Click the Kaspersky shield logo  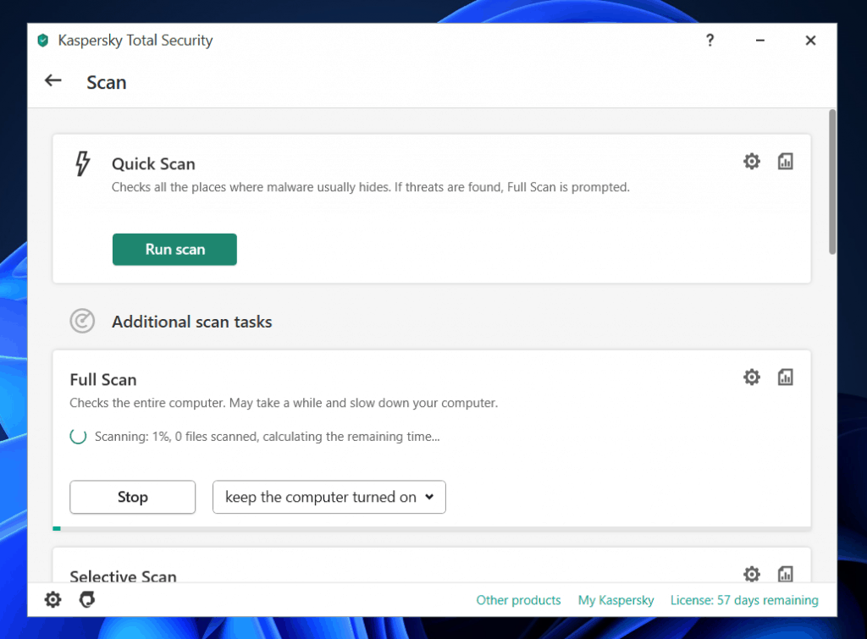[42, 40]
